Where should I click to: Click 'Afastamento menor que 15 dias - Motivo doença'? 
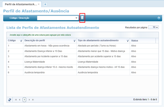[x=101, y=51]
